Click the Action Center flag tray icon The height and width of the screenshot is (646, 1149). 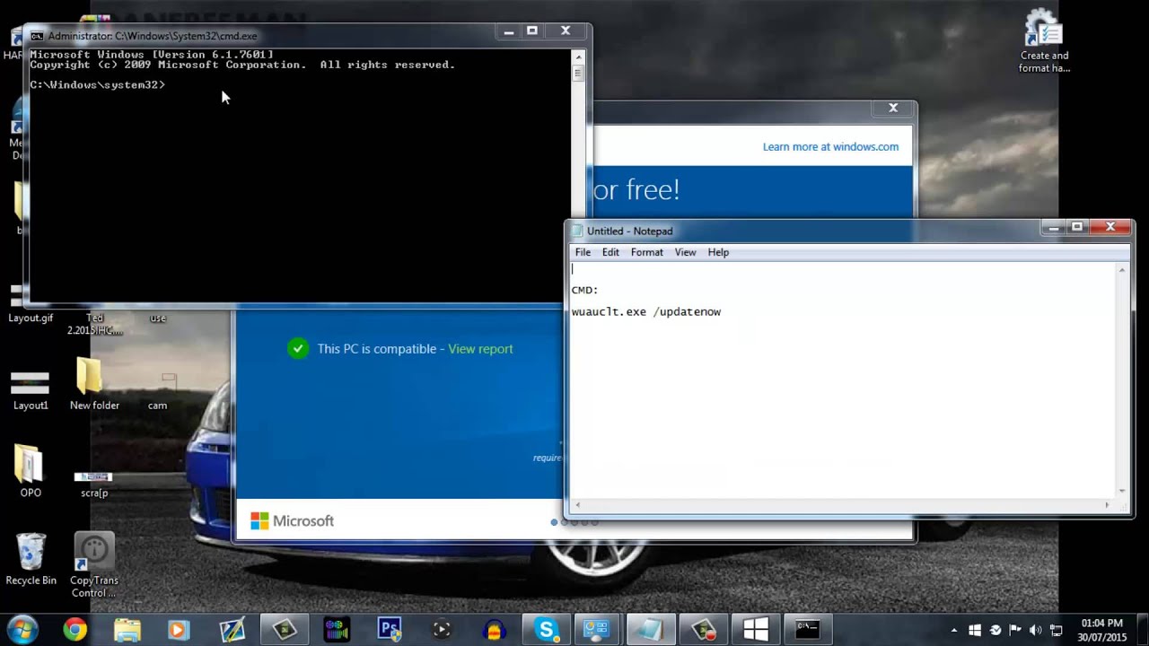coord(1015,630)
